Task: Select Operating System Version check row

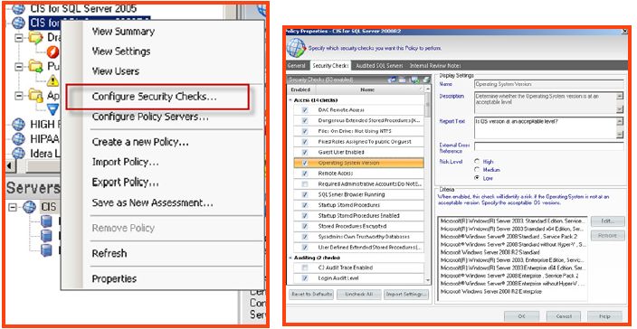Action: click(358, 163)
